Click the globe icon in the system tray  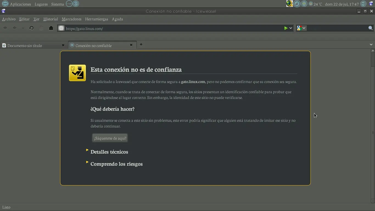point(289,4)
